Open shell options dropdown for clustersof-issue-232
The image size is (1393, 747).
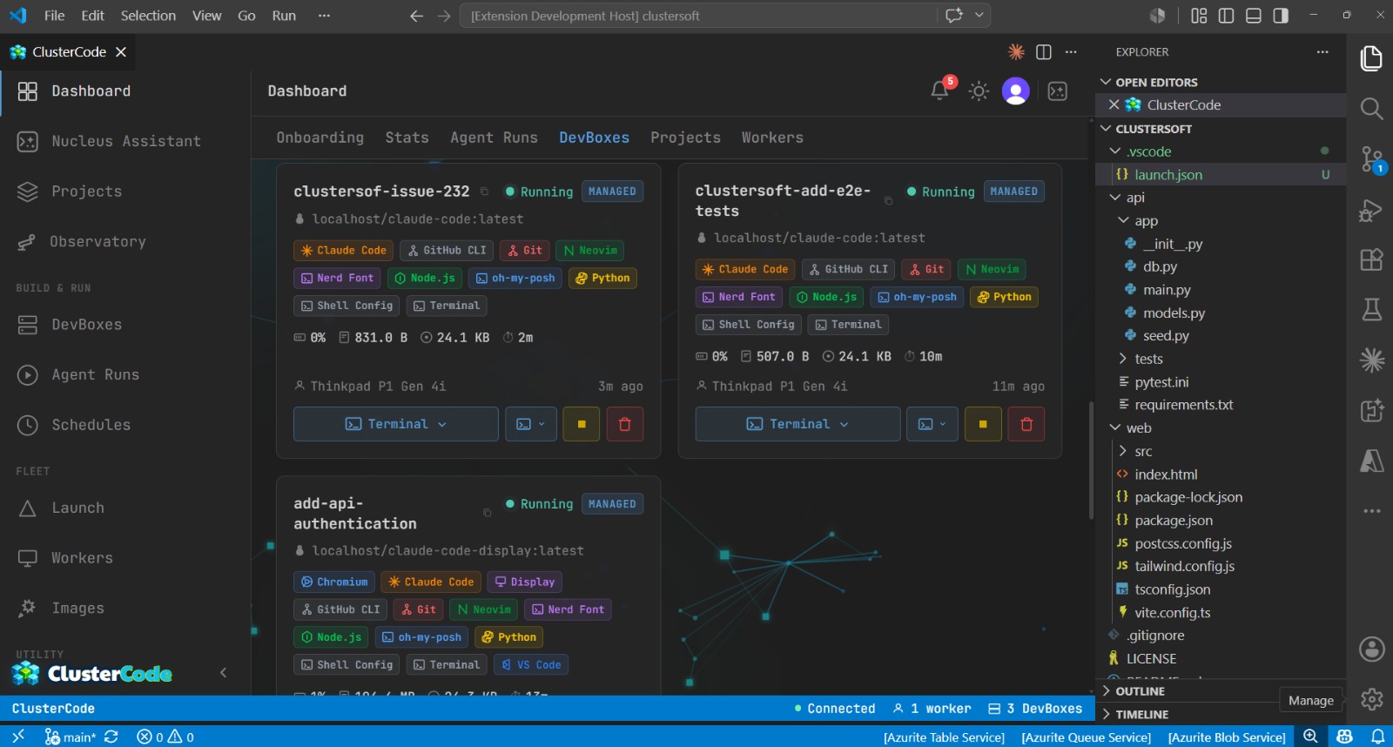(531, 424)
